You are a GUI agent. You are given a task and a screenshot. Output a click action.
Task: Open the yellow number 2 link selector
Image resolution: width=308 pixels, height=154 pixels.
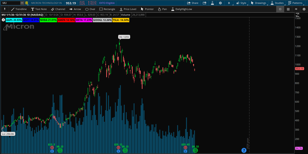pyautogui.click(x=26, y=3)
